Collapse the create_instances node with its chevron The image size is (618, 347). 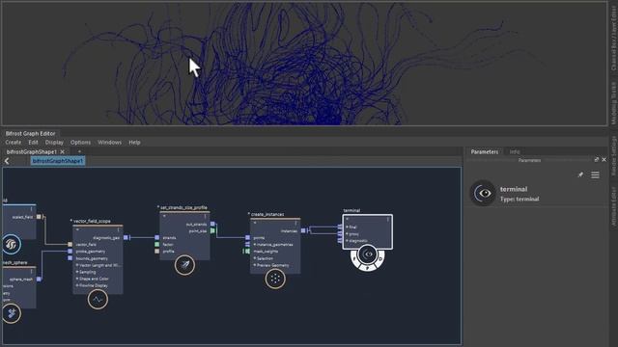click(255, 223)
